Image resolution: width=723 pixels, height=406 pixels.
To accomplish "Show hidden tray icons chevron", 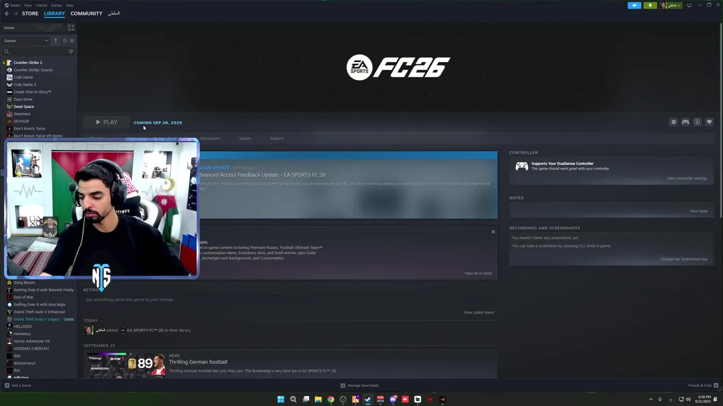I will coord(651,399).
